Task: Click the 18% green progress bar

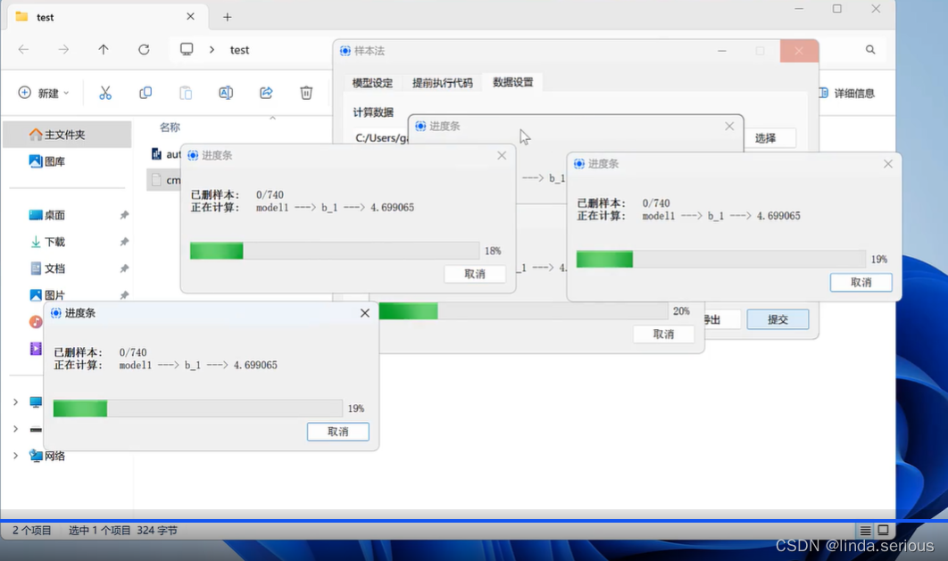Action: pos(335,251)
